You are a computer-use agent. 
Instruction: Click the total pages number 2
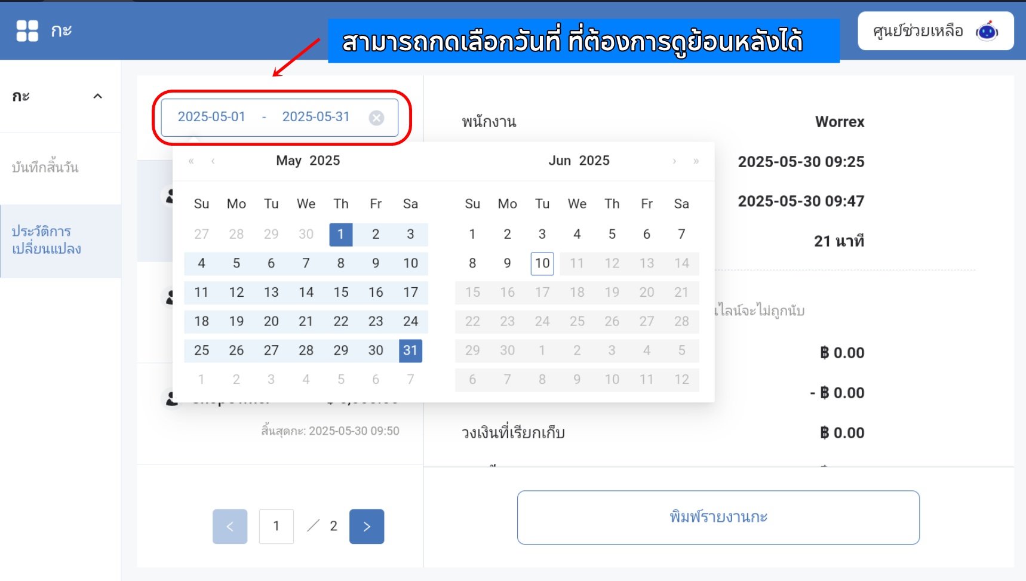334,526
